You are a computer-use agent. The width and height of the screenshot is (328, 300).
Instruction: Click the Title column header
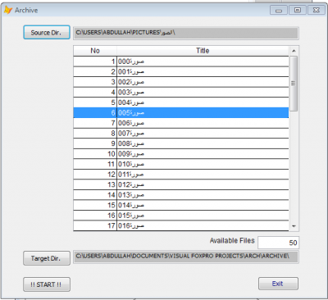click(x=203, y=51)
